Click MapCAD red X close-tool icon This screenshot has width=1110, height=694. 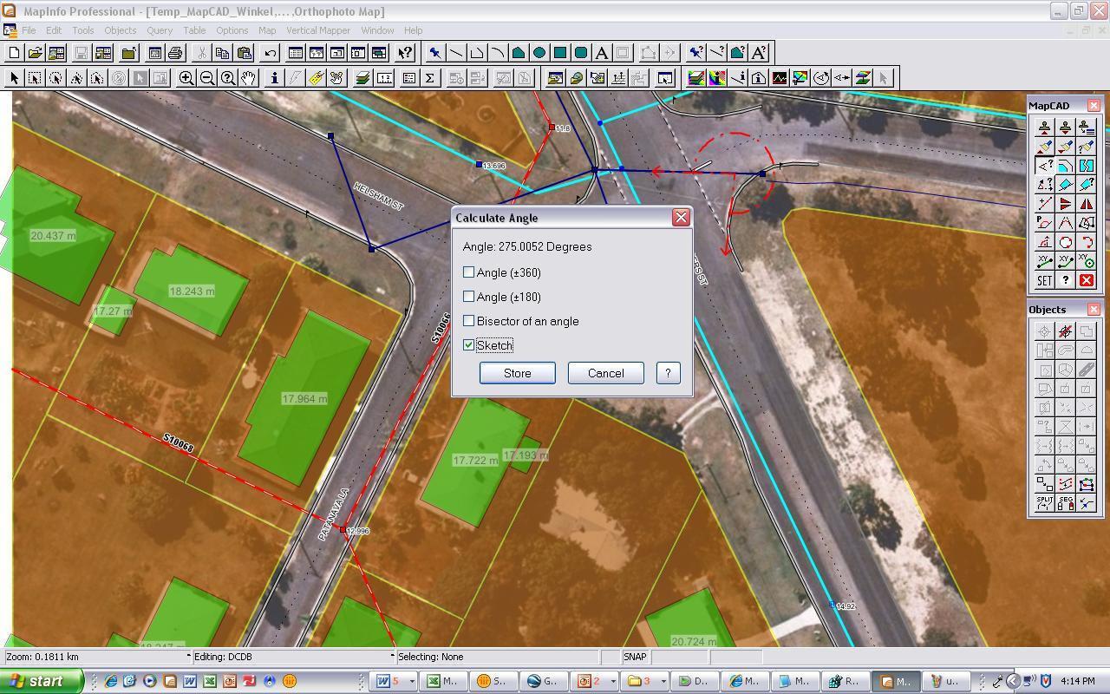(x=1086, y=280)
